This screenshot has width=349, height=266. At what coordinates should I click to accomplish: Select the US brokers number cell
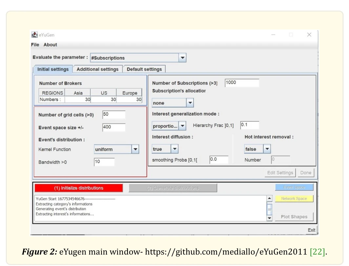click(104, 99)
